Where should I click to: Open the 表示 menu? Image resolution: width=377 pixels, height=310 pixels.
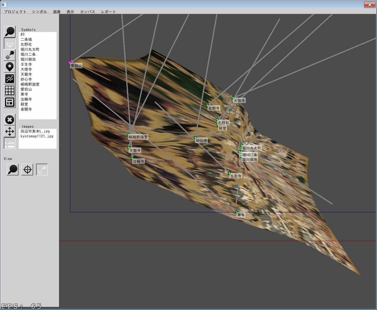tap(70, 12)
